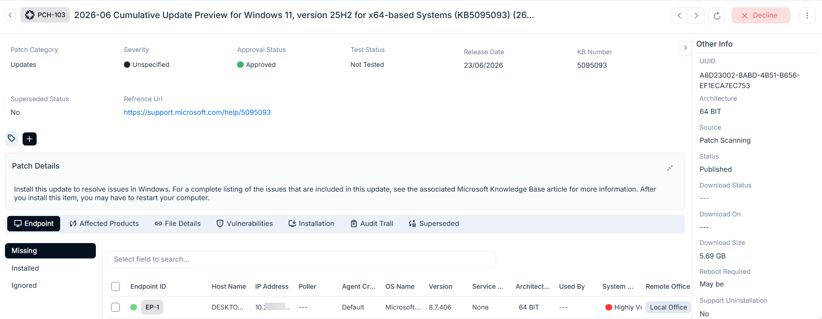The height and width of the screenshot is (319, 822).
Task: Click the Unspecified severity value
Action: [x=146, y=65]
